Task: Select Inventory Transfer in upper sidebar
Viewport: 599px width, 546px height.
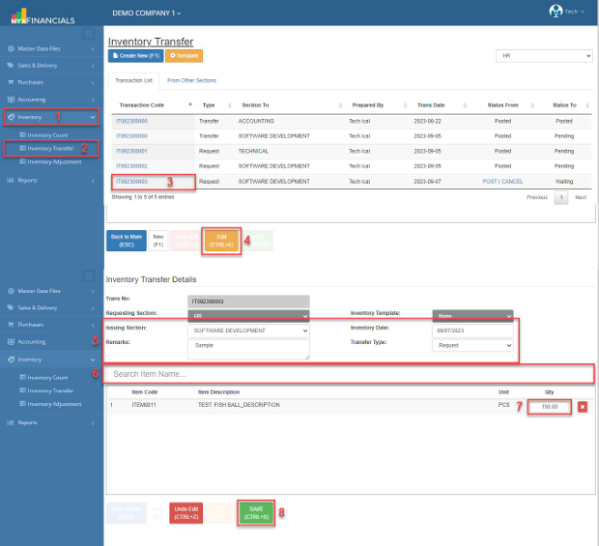Action: click(x=50, y=149)
